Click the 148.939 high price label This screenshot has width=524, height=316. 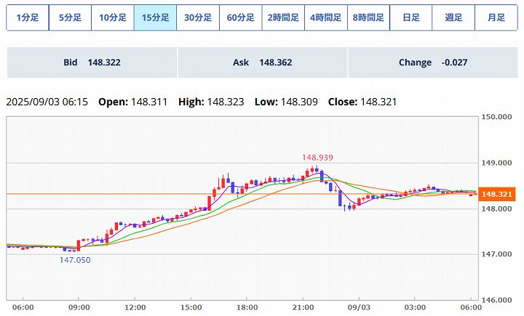[x=317, y=158]
